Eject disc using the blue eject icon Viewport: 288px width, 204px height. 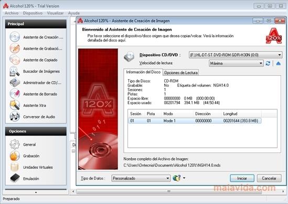click(278, 63)
